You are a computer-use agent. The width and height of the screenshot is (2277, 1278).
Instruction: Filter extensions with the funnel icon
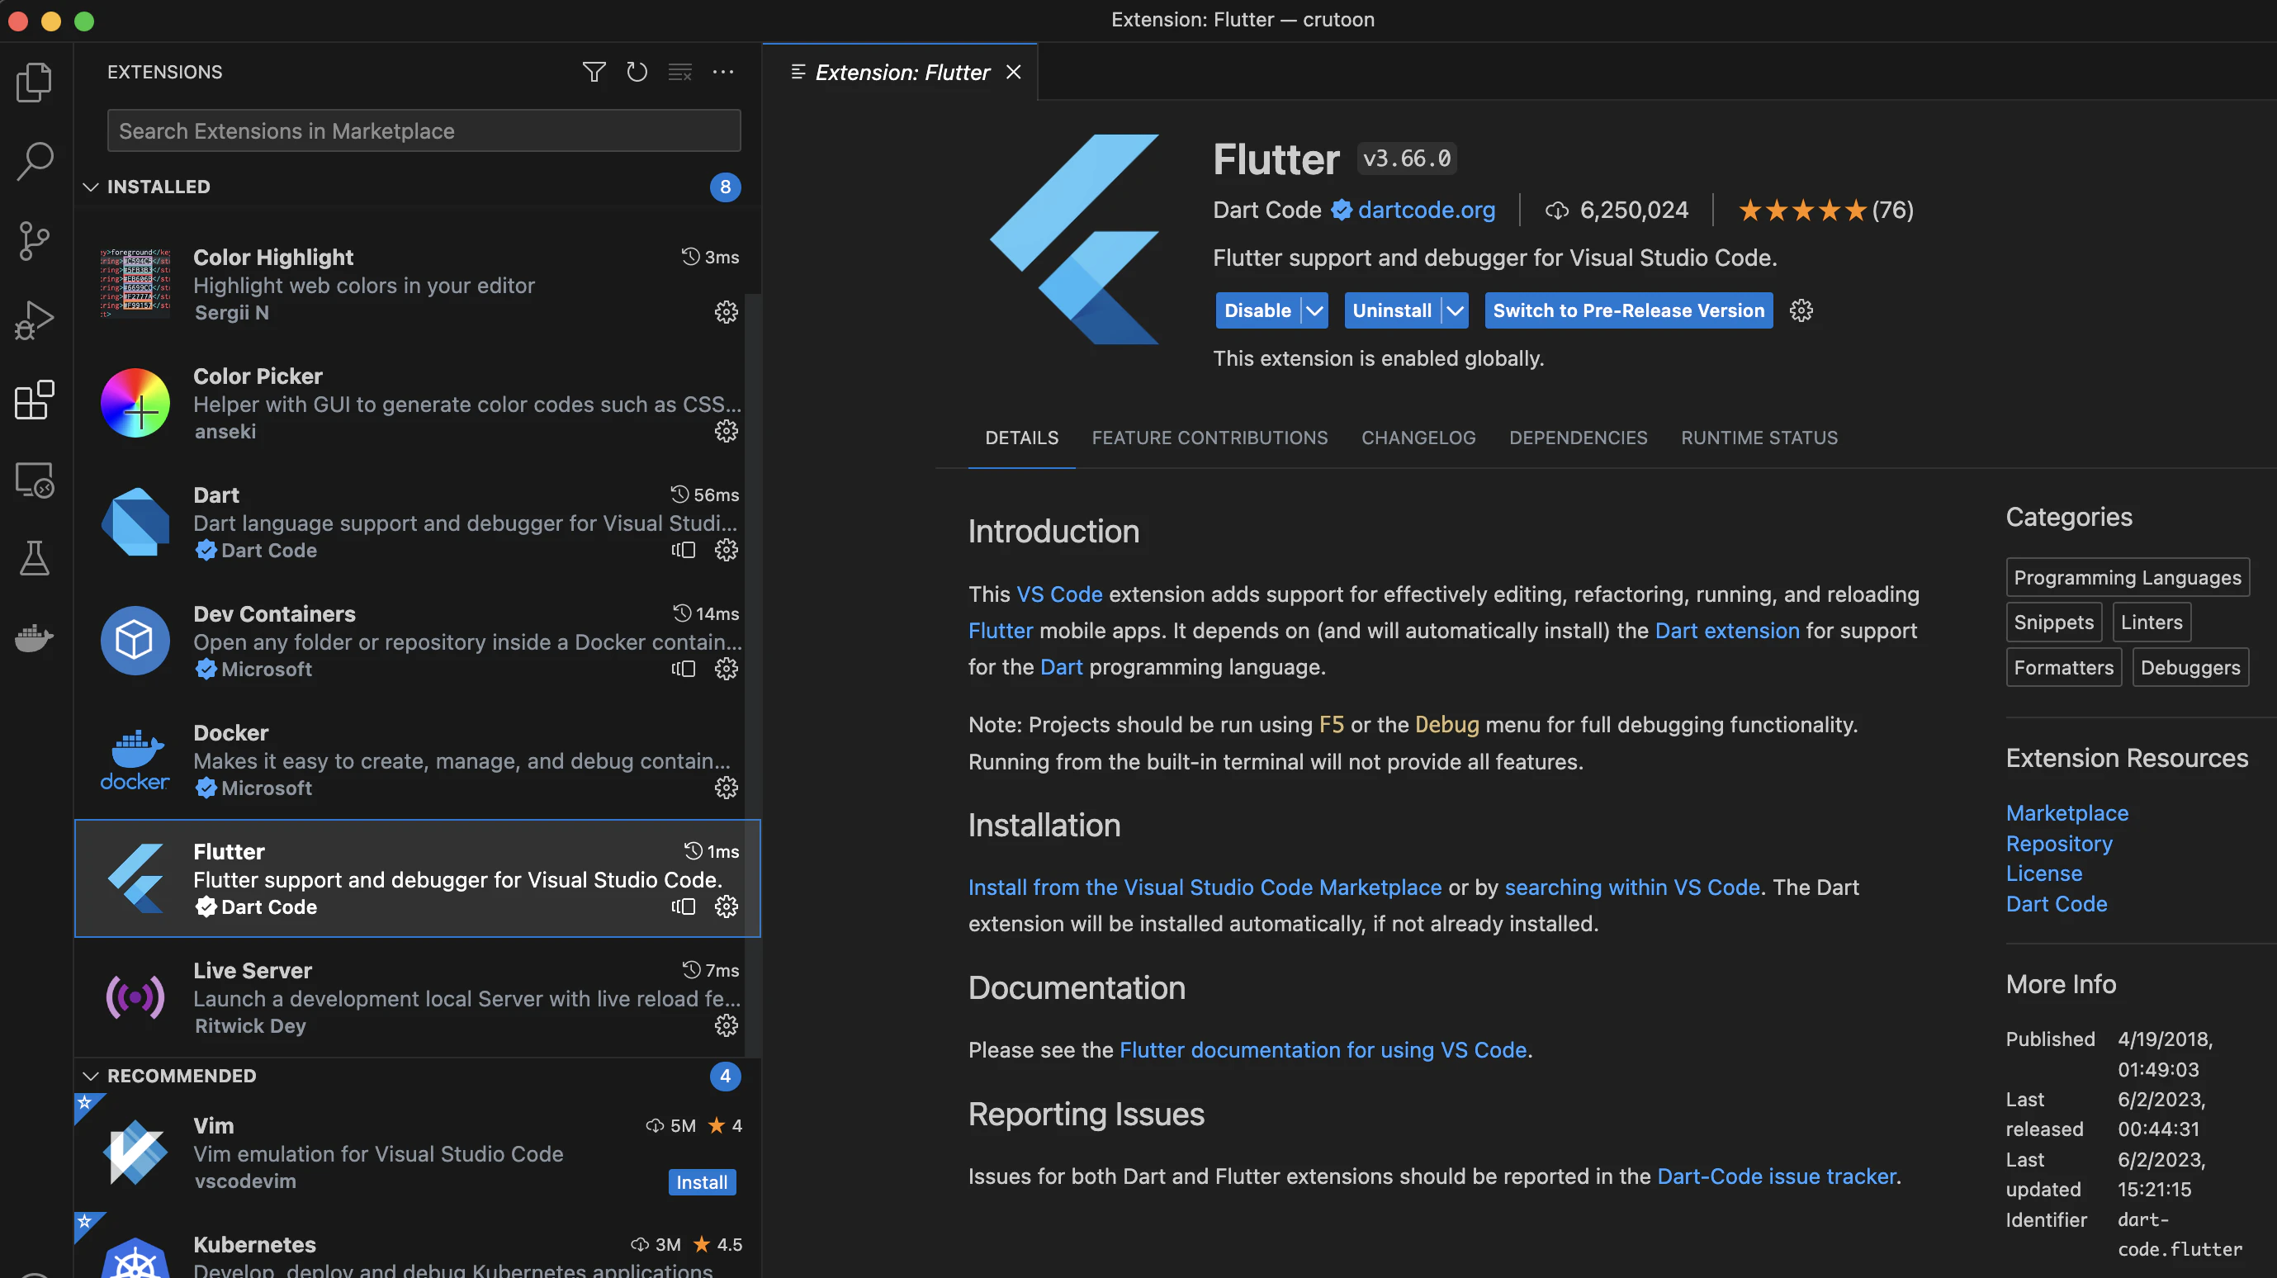[x=594, y=72]
